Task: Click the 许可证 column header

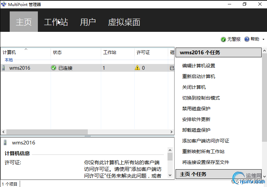Action: point(151,52)
